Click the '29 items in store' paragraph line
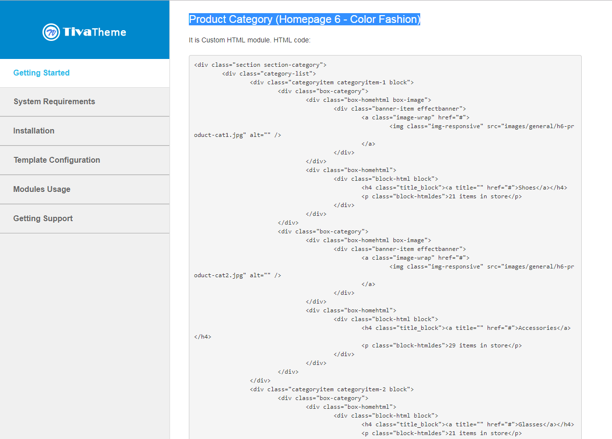The width and height of the screenshot is (612, 439). tap(442, 345)
